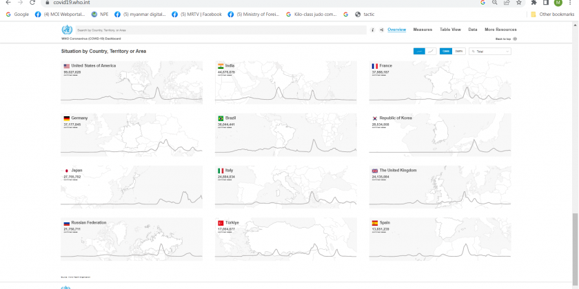
Task: Open the Table View tab
Action: (450, 30)
